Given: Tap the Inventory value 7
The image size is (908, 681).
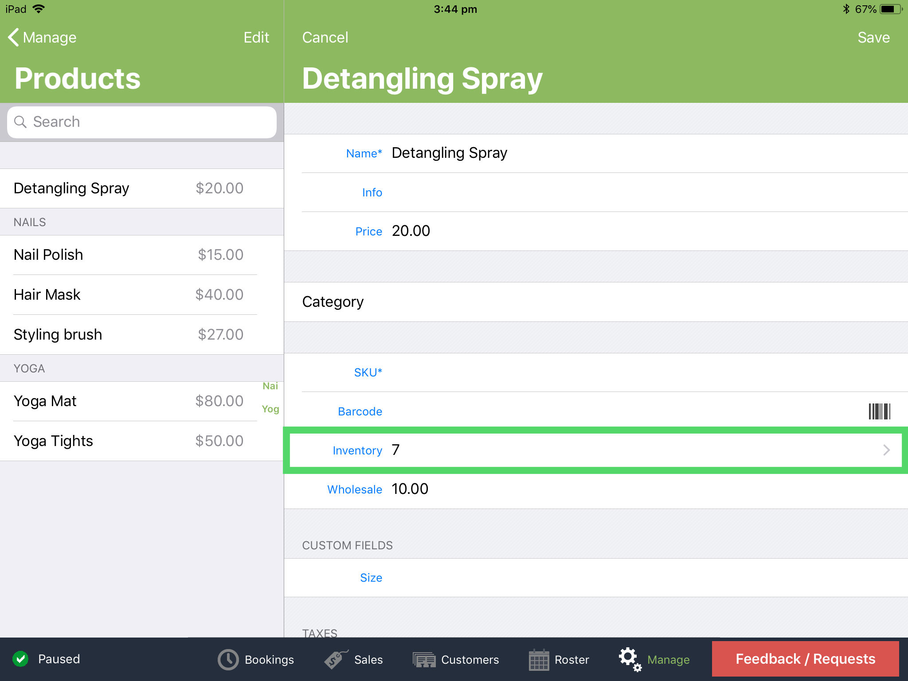Looking at the screenshot, I should (396, 450).
